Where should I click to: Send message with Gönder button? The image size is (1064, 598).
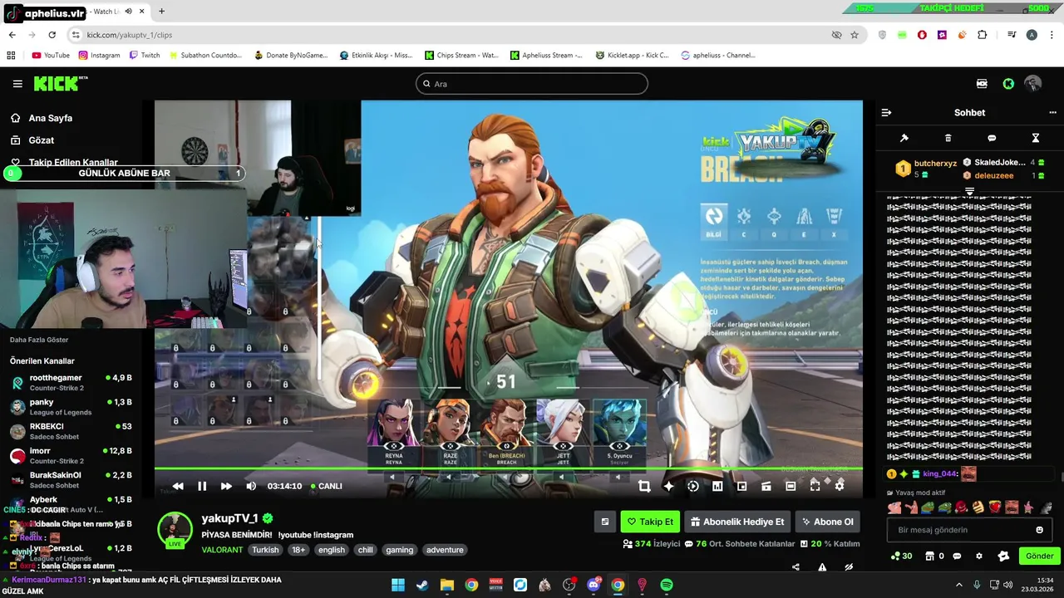(1039, 556)
